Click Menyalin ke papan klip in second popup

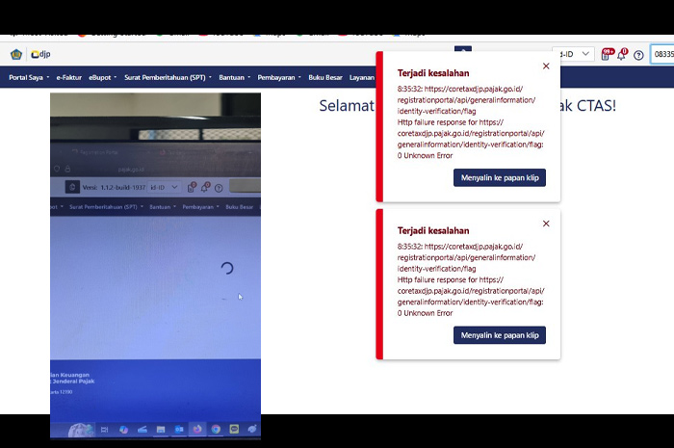(x=500, y=335)
